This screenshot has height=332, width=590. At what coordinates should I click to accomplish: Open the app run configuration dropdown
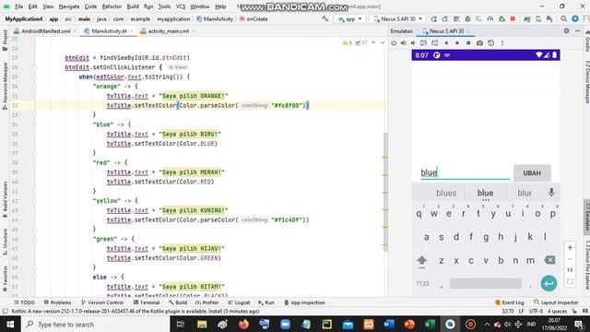pyautogui.click(x=350, y=18)
